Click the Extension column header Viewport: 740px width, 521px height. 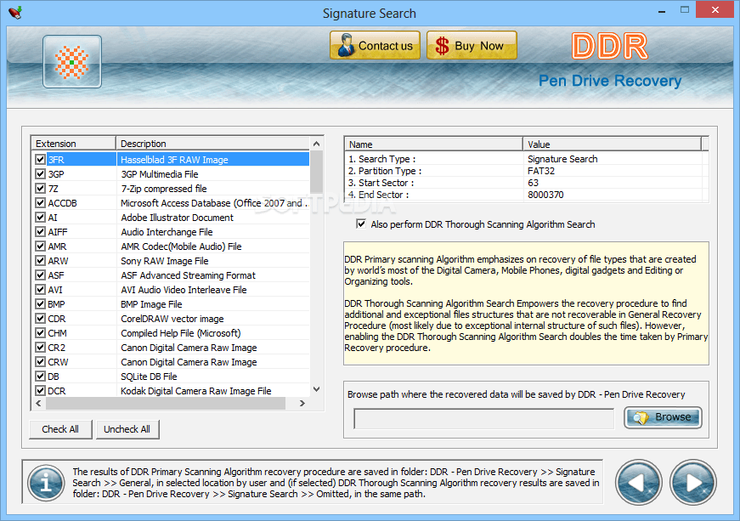[59, 143]
